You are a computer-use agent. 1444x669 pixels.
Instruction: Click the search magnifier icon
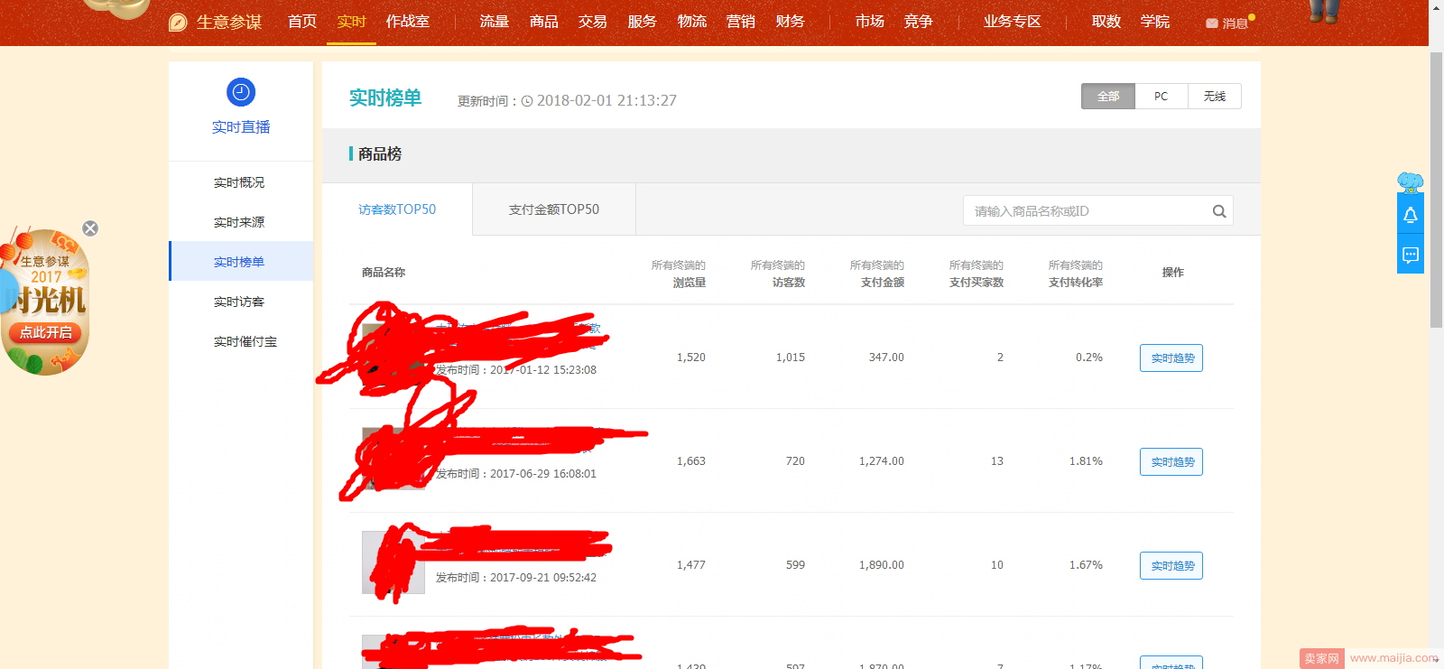[x=1219, y=211]
